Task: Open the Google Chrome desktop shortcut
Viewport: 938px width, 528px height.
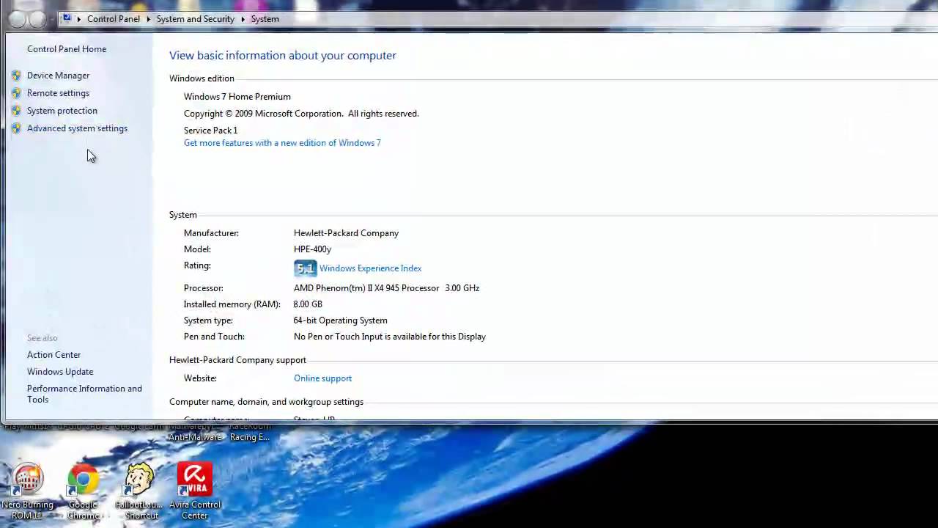Action: 83,491
